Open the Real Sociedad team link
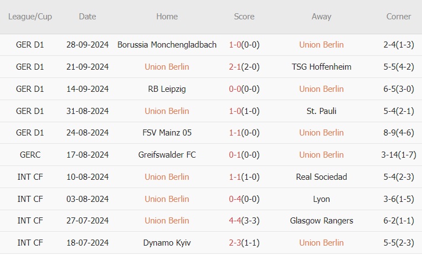 [321, 177]
